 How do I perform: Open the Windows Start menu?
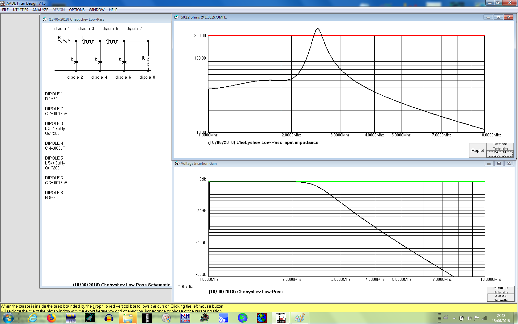click(x=8, y=318)
